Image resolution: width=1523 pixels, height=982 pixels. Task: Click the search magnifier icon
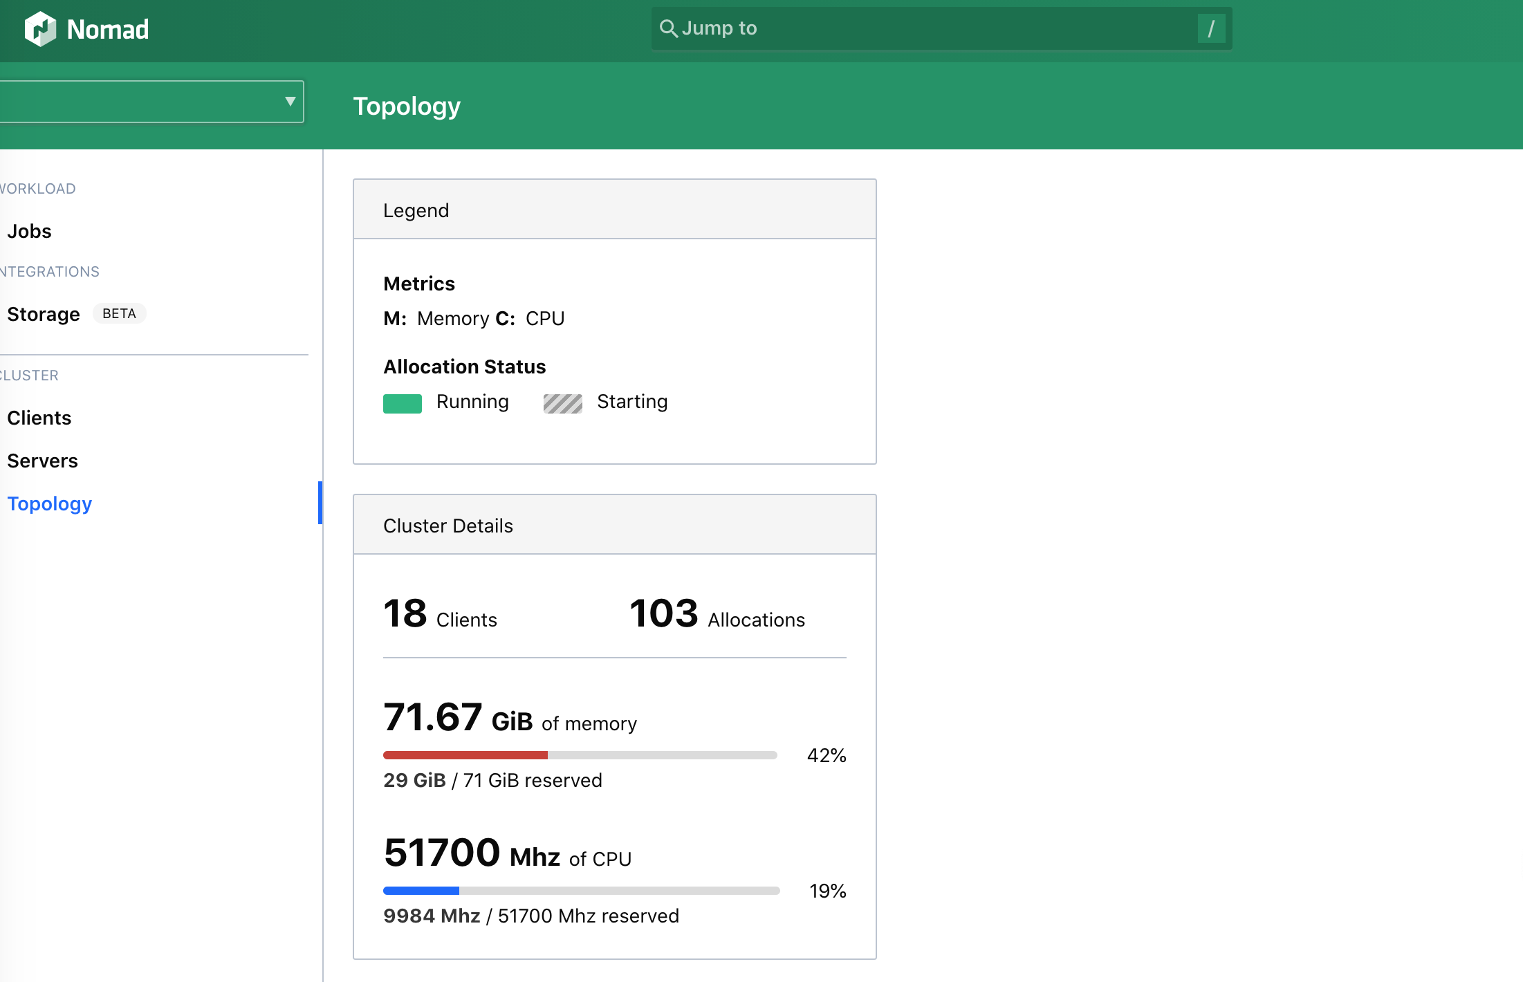[x=668, y=28]
